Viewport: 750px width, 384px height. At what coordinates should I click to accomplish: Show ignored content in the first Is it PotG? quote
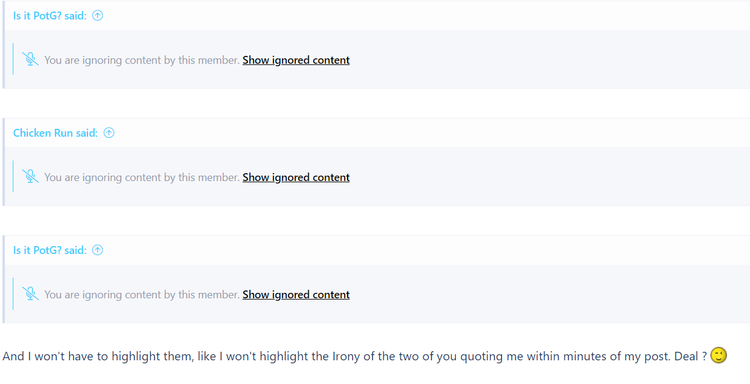(x=296, y=60)
